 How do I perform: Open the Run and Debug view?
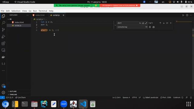click(3, 36)
